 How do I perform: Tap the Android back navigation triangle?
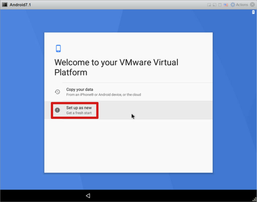tap(88, 196)
